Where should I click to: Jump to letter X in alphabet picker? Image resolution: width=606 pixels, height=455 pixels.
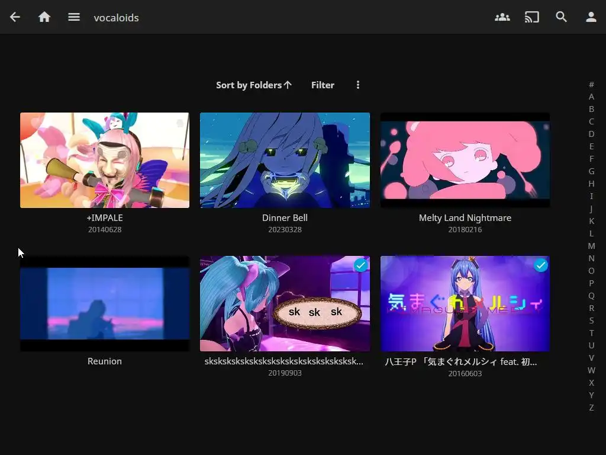(591, 383)
